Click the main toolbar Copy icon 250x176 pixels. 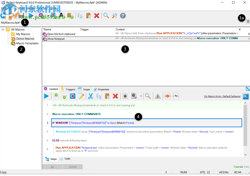tap(80, 16)
